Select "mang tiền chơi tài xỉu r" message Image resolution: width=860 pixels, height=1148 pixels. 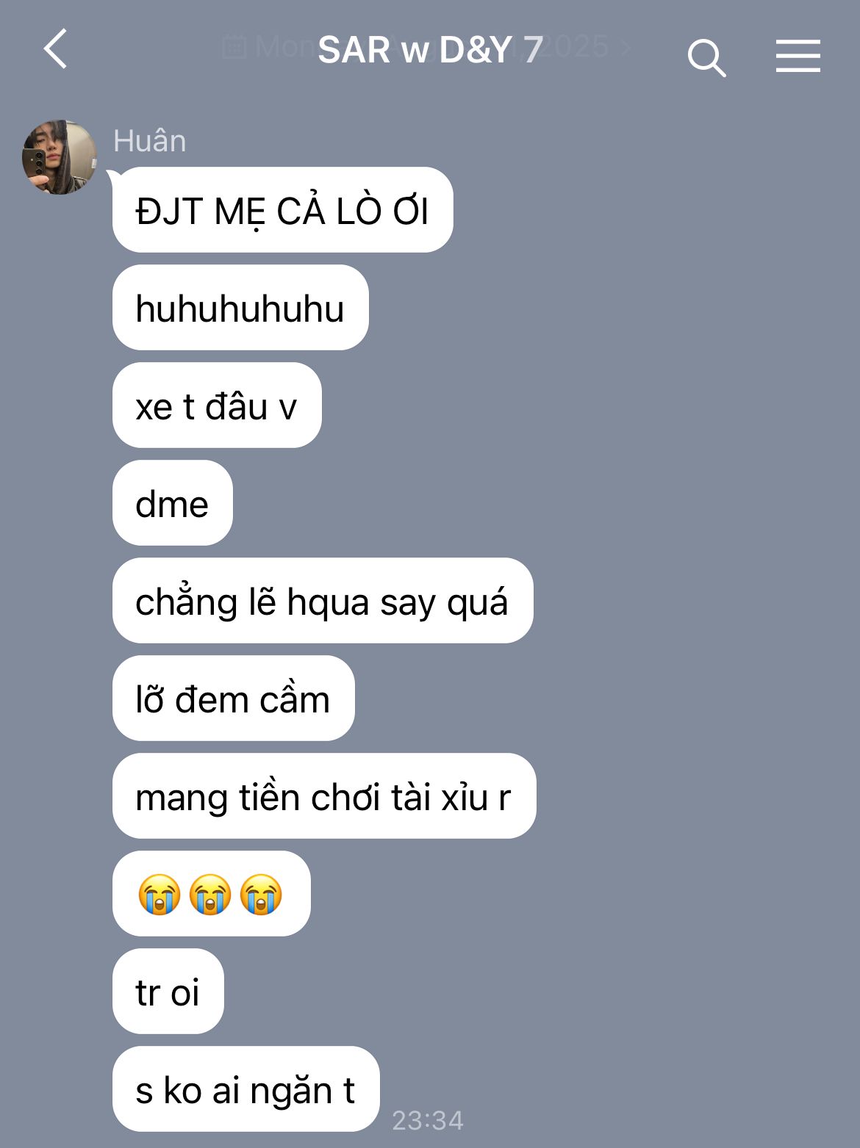(324, 796)
